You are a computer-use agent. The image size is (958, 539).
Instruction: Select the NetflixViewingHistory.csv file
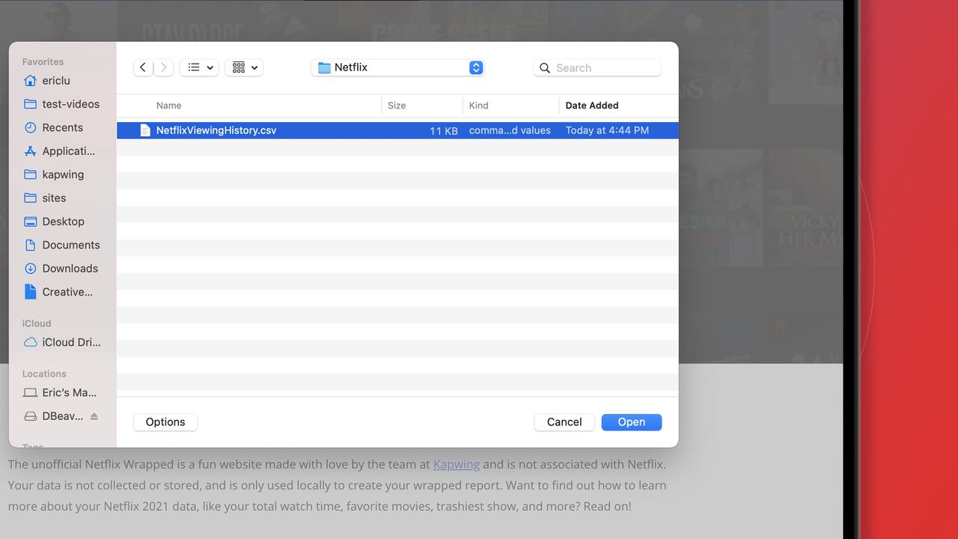click(397, 130)
